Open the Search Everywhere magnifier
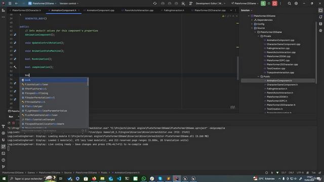The height and width of the screenshot is (182, 324). tap(289, 4)
